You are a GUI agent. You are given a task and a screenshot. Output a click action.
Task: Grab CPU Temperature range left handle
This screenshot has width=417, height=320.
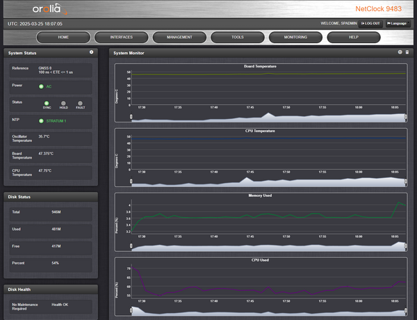131,182
